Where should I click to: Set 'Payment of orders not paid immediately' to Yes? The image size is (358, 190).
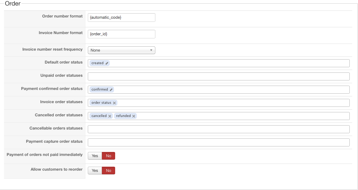(x=95, y=156)
